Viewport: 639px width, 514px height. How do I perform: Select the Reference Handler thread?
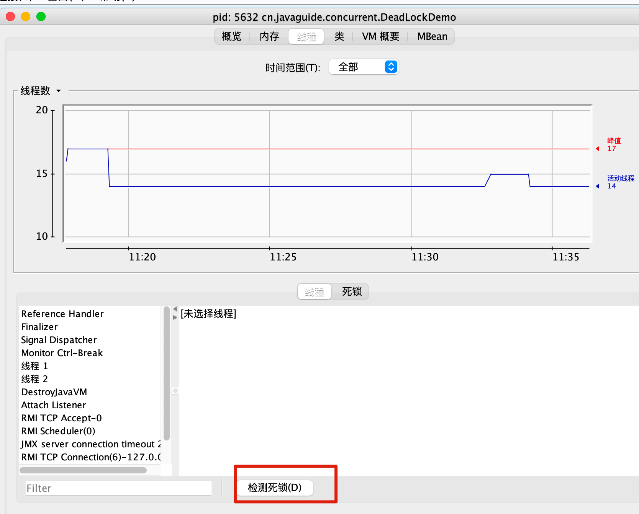(x=62, y=314)
